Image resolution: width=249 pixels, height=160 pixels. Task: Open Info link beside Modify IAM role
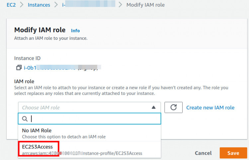point(75,31)
